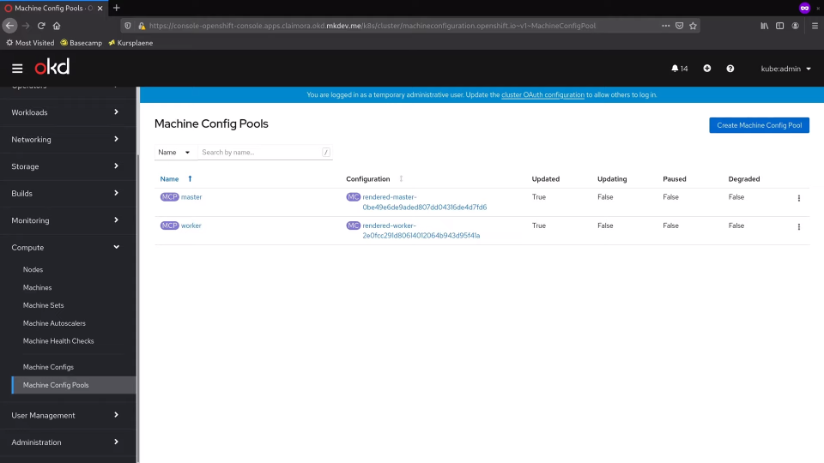Open the master machine config pool

[x=191, y=197]
